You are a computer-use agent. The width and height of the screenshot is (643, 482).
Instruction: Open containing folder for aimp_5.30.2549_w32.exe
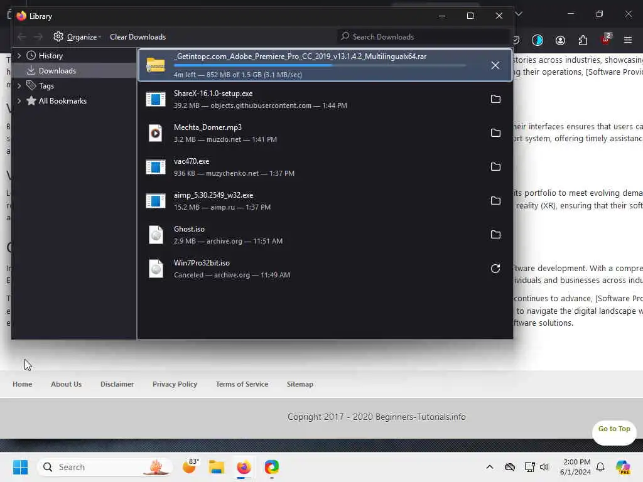(495, 200)
